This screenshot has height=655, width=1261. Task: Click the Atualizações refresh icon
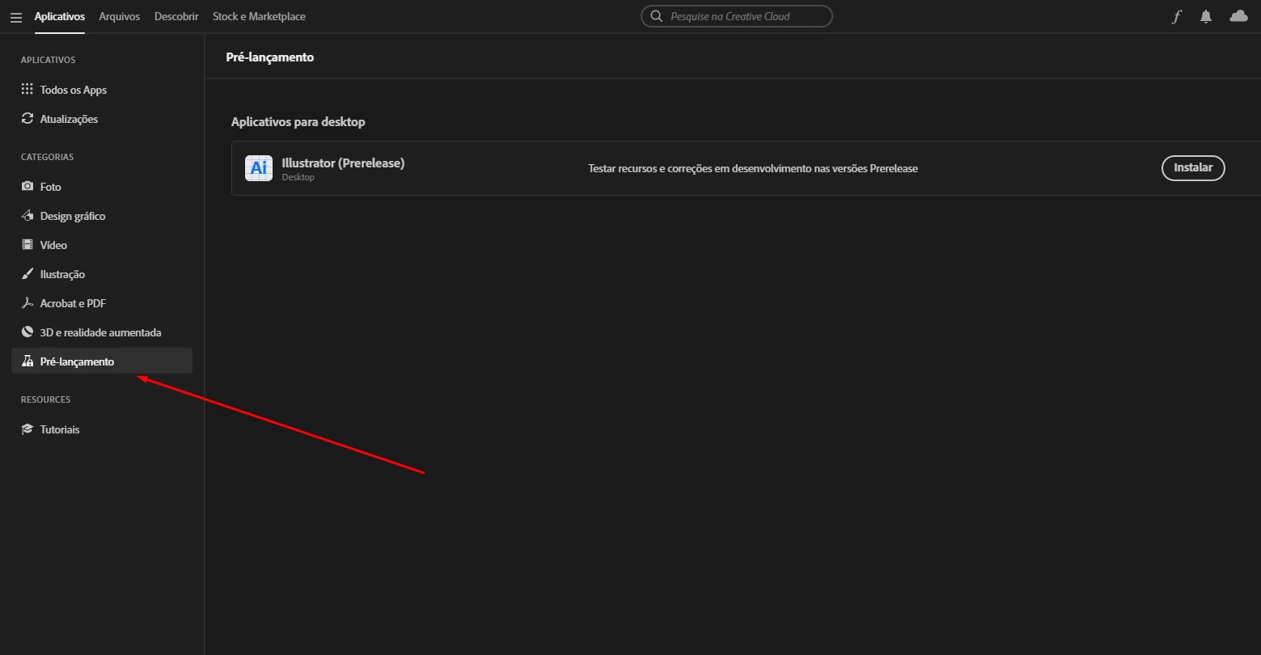[x=27, y=119]
